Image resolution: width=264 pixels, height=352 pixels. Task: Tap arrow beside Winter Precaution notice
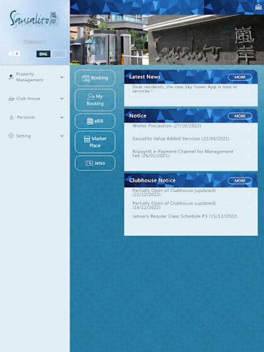click(248, 129)
